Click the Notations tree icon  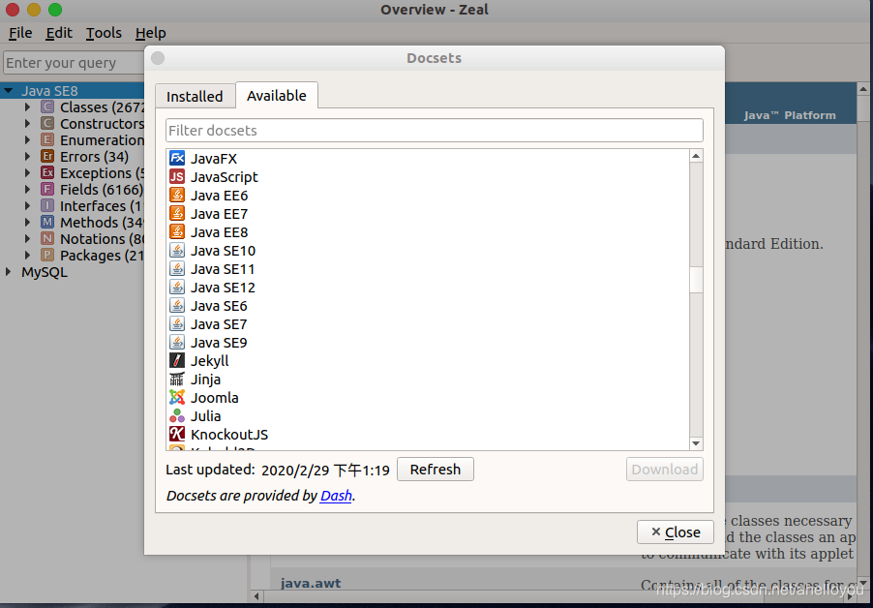[47, 238]
